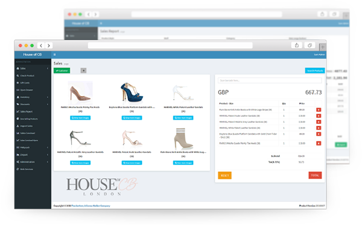Open Check Product in the sidebar
Image resolution: width=362 pixels, height=225 pixels.
tap(27, 76)
